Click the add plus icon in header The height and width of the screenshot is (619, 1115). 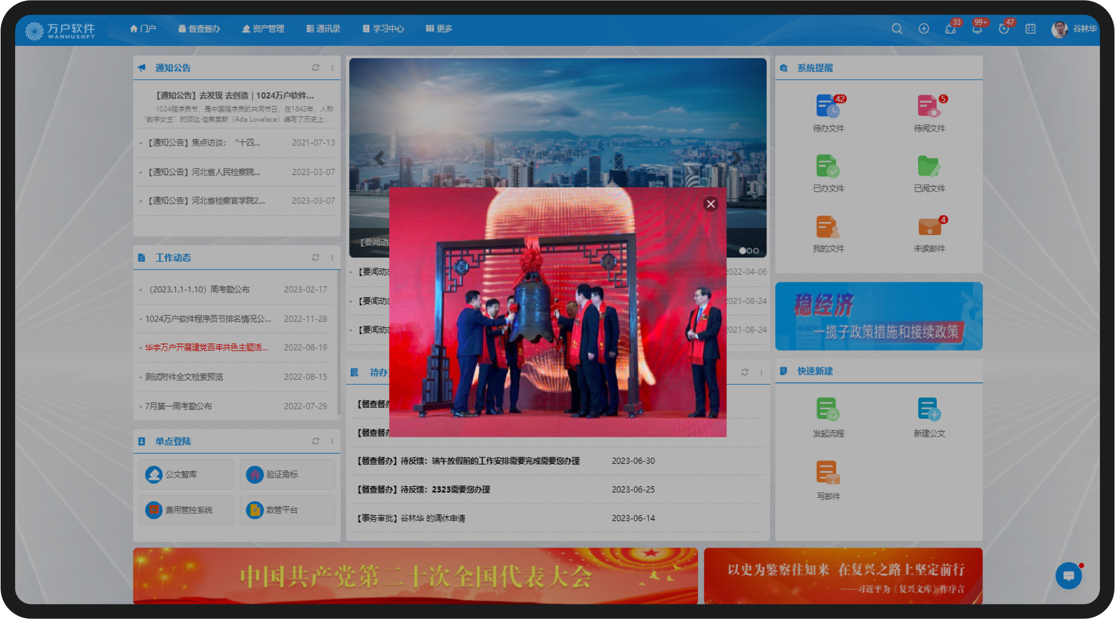pos(923,28)
